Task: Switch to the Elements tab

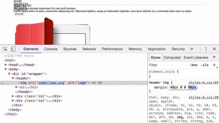Action: click(31, 49)
